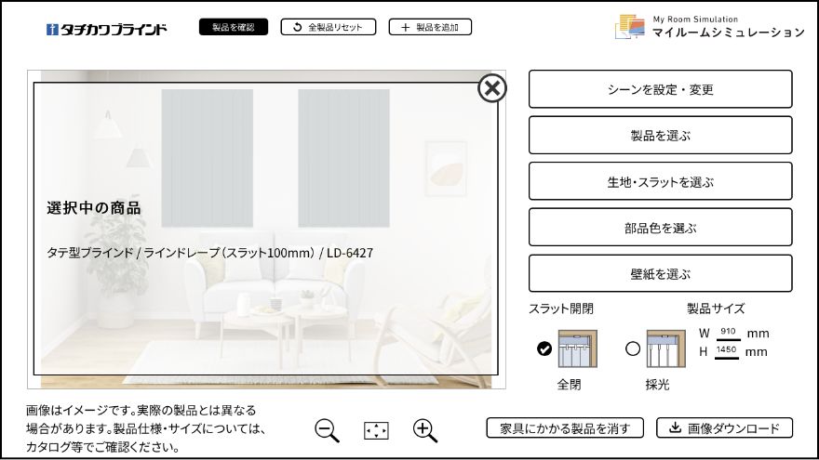This screenshot has width=819, height=460.
Task: Click the 採光 open-slat blind thumbnail
Action: tap(666, 348)
